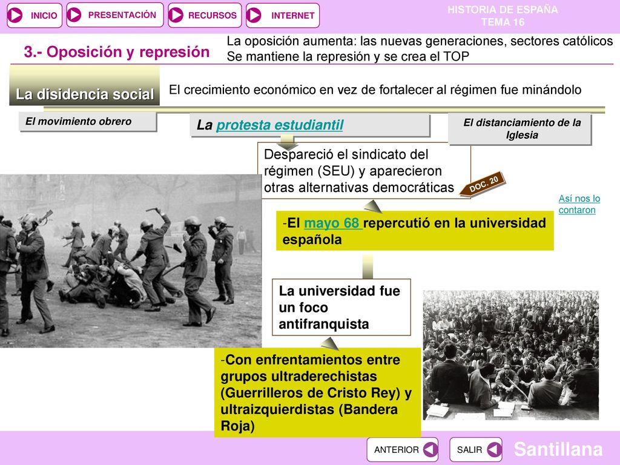
Task: Click 'Se mantiene la represión y se crea el TOP'
Action: tap(348, 56)
